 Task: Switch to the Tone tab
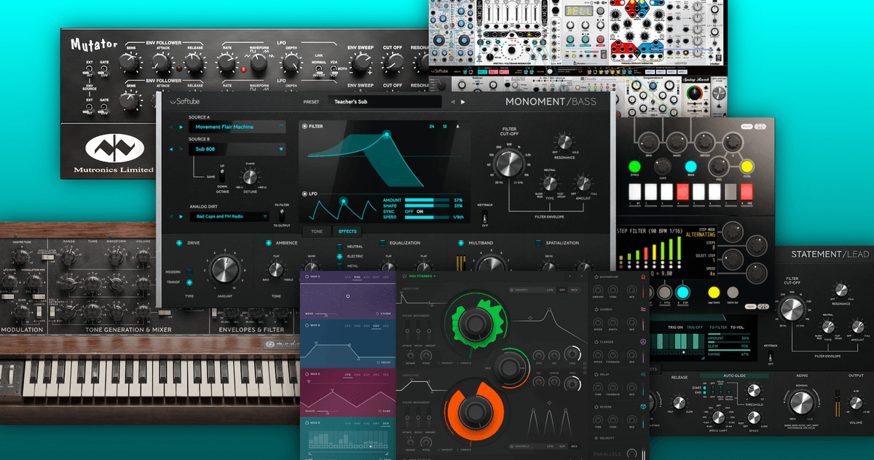(317, 231)
